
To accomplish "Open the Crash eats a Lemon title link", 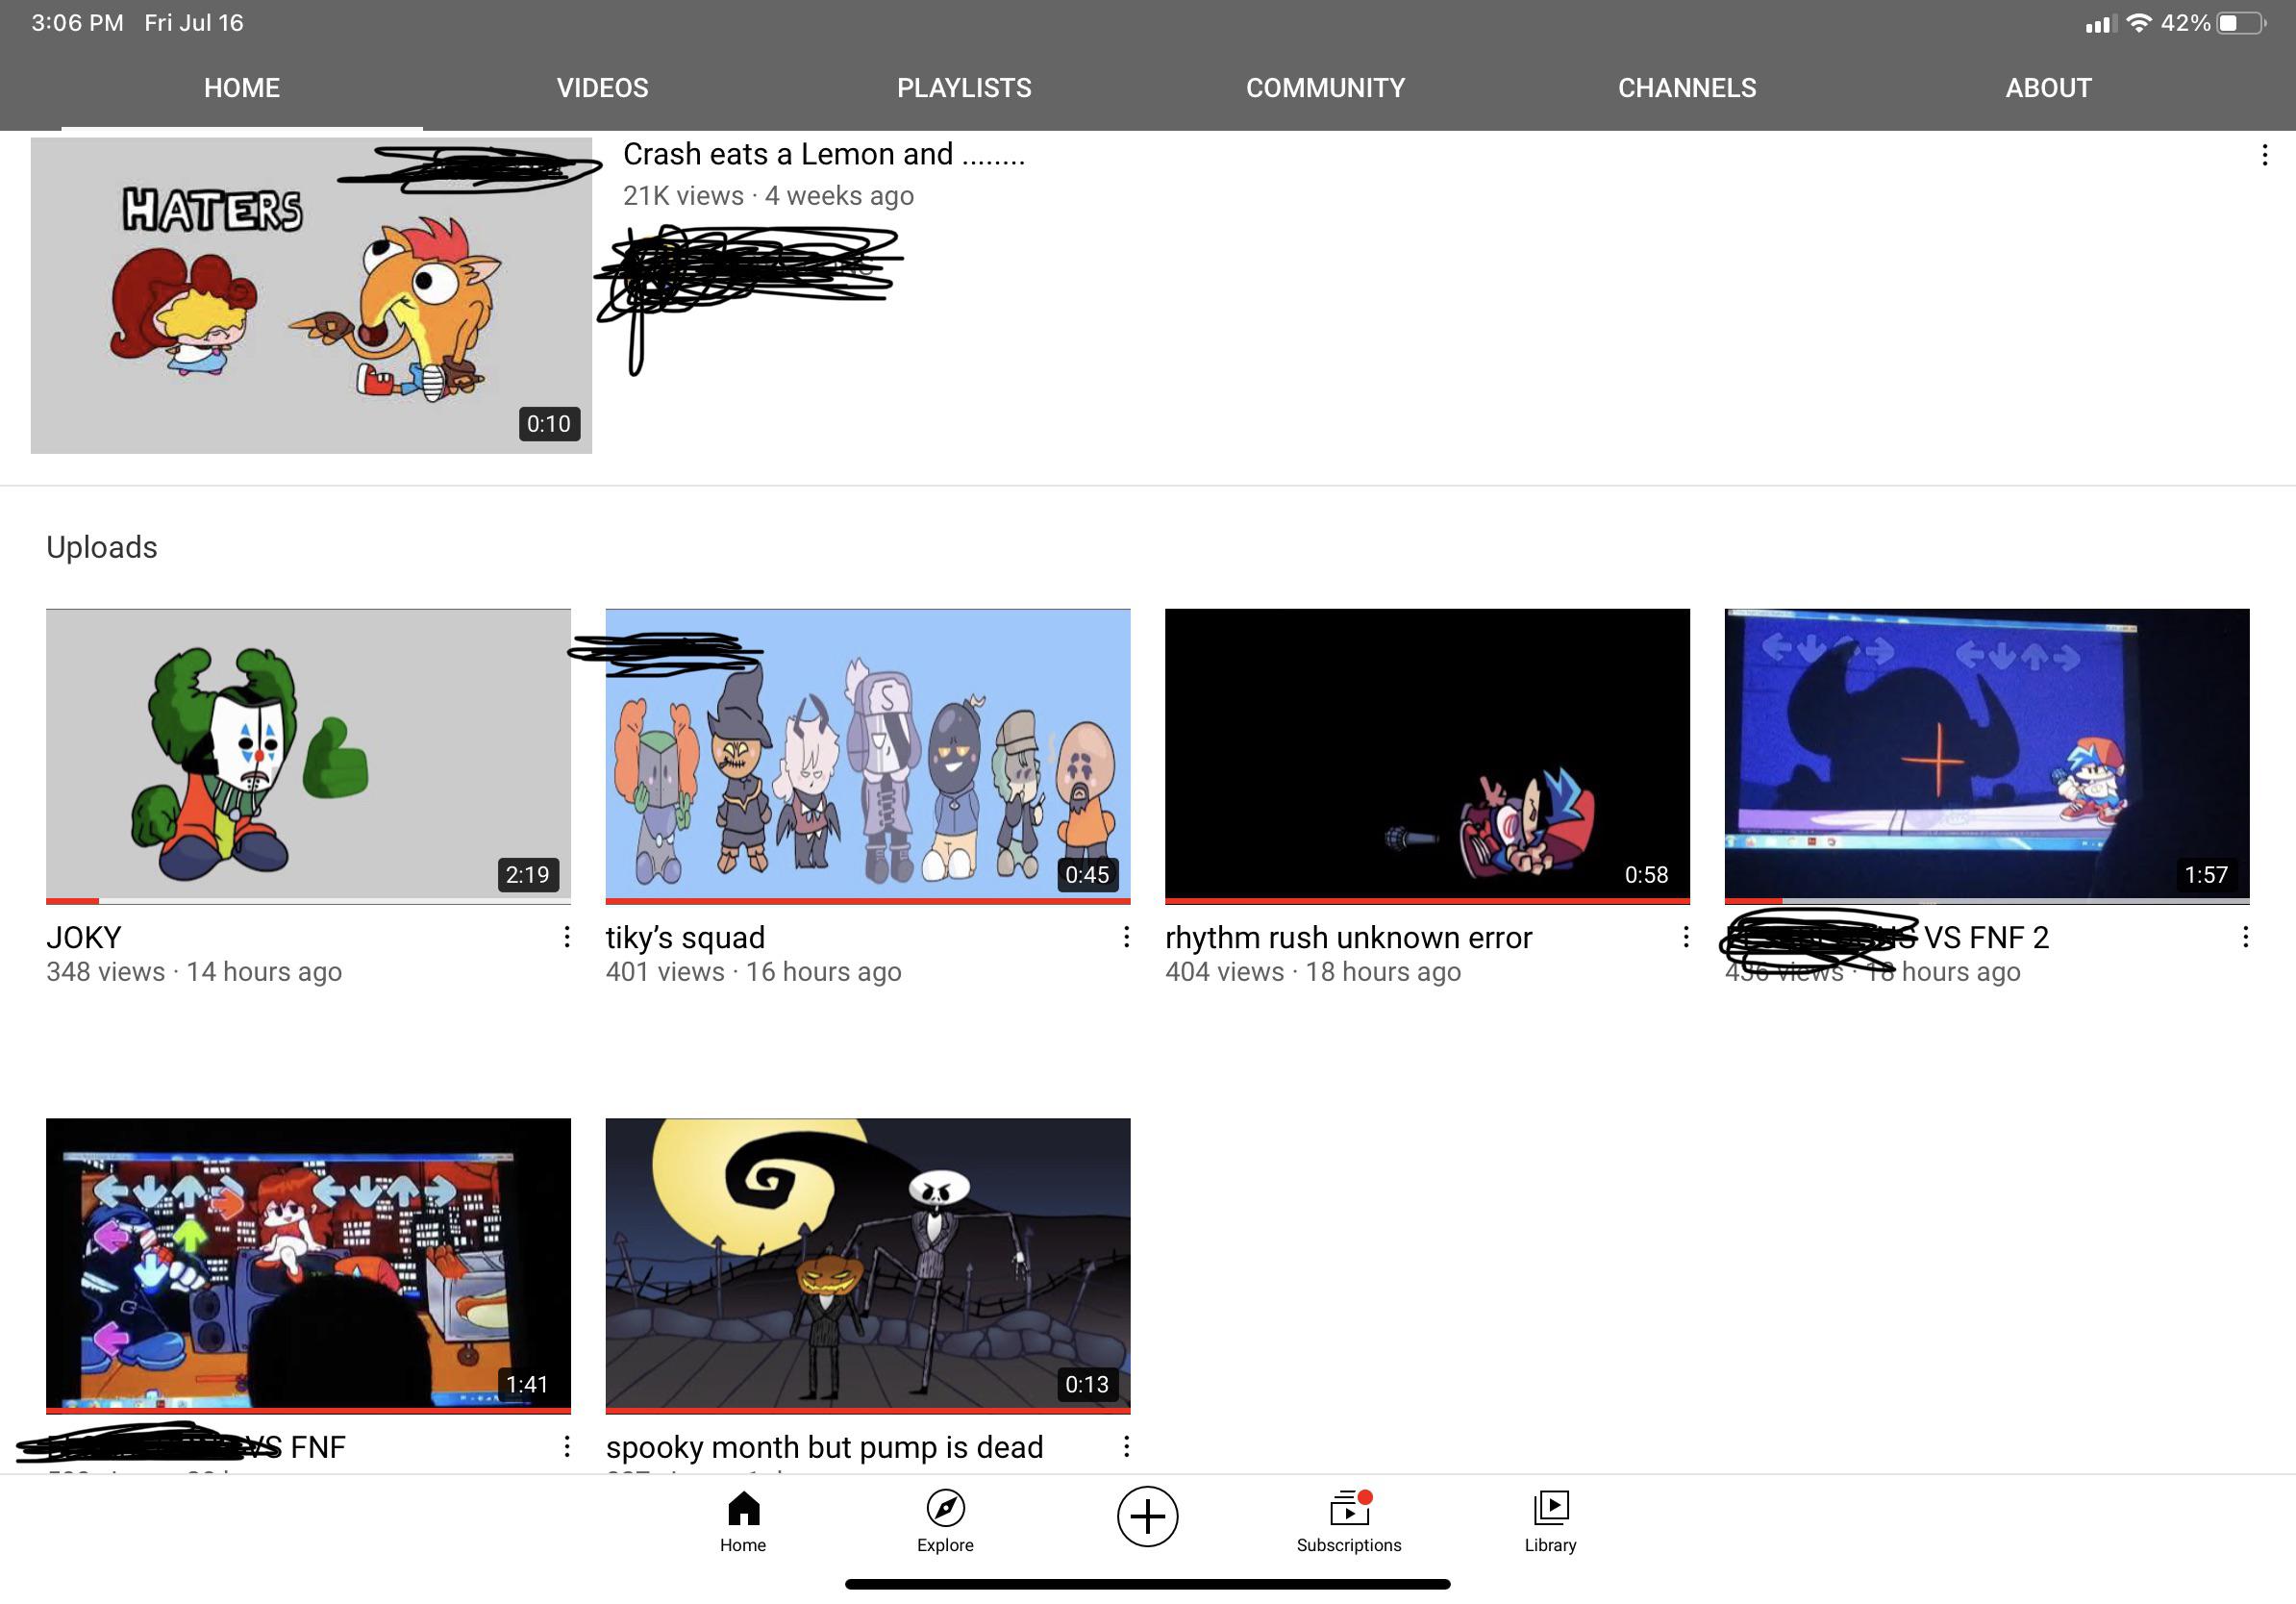I will point(823,155).
